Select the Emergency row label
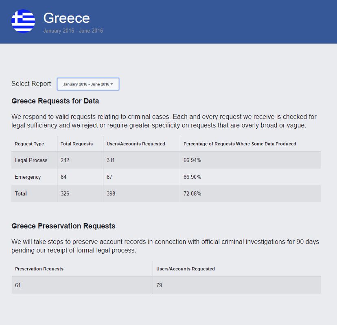337x325 pixels. 28,177
